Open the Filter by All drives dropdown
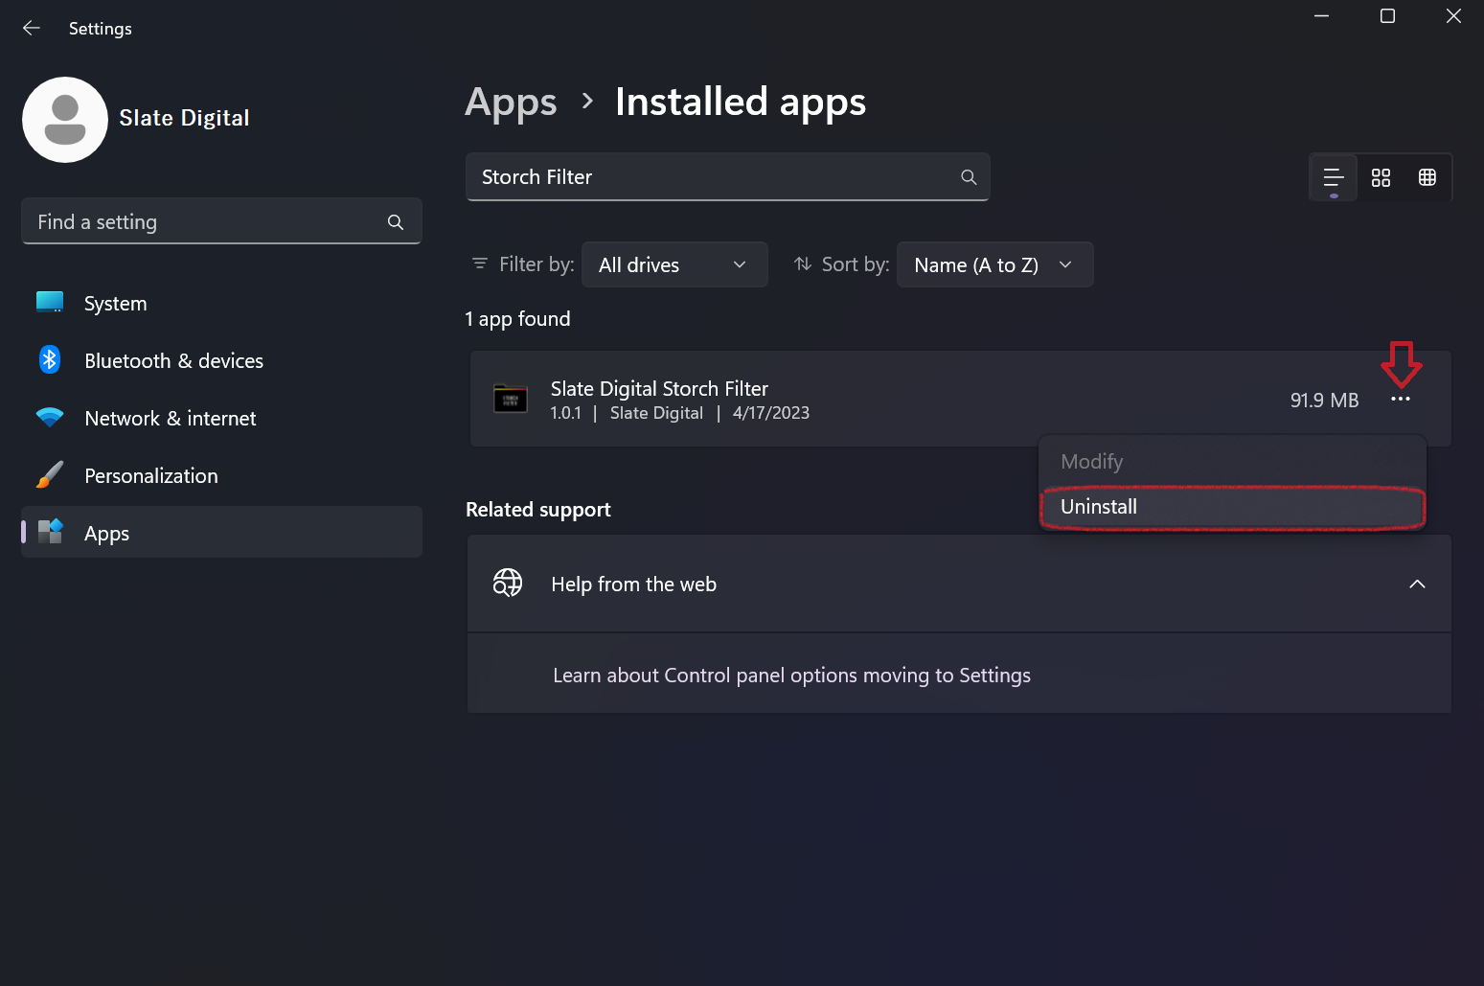The image size is (1484, 986). 674,264
